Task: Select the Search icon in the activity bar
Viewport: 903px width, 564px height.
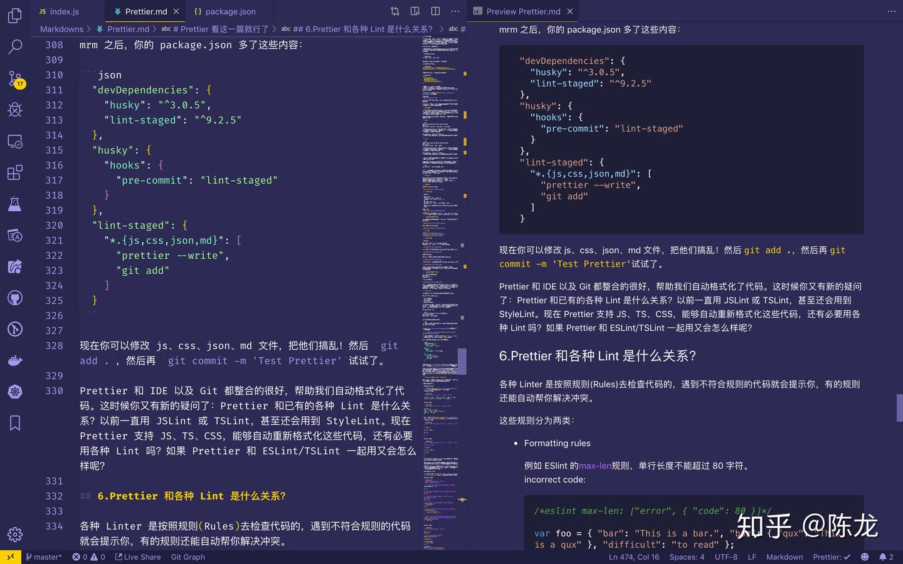Action: coord(15,47)
